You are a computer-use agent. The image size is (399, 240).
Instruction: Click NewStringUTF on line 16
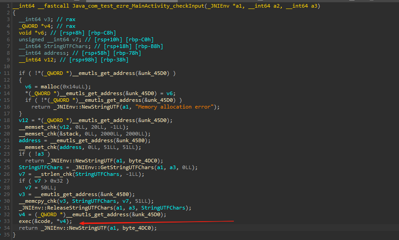[x=101, y=107]
